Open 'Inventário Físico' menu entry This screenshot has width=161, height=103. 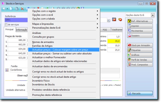click(x=64, y=81)
